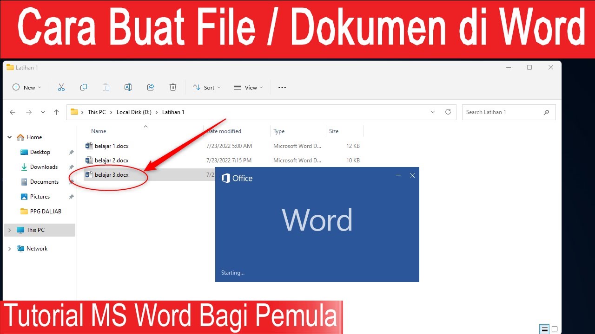
Task: Go up one folder level
Action: [x=57, y=112]
